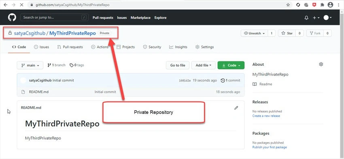
Task: View the 1 commit history link
Action: coord(230,80)
